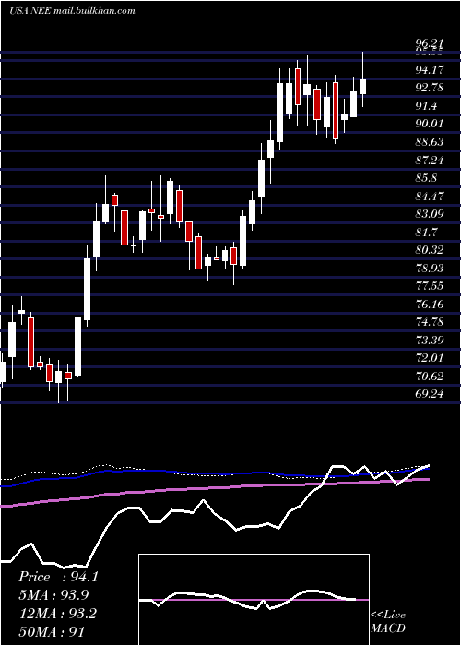The width and height of the screenshot is (461, 646).
Task: Select the 83.09 price axis label
Action: pyautogui.click(x=430, y=214)
